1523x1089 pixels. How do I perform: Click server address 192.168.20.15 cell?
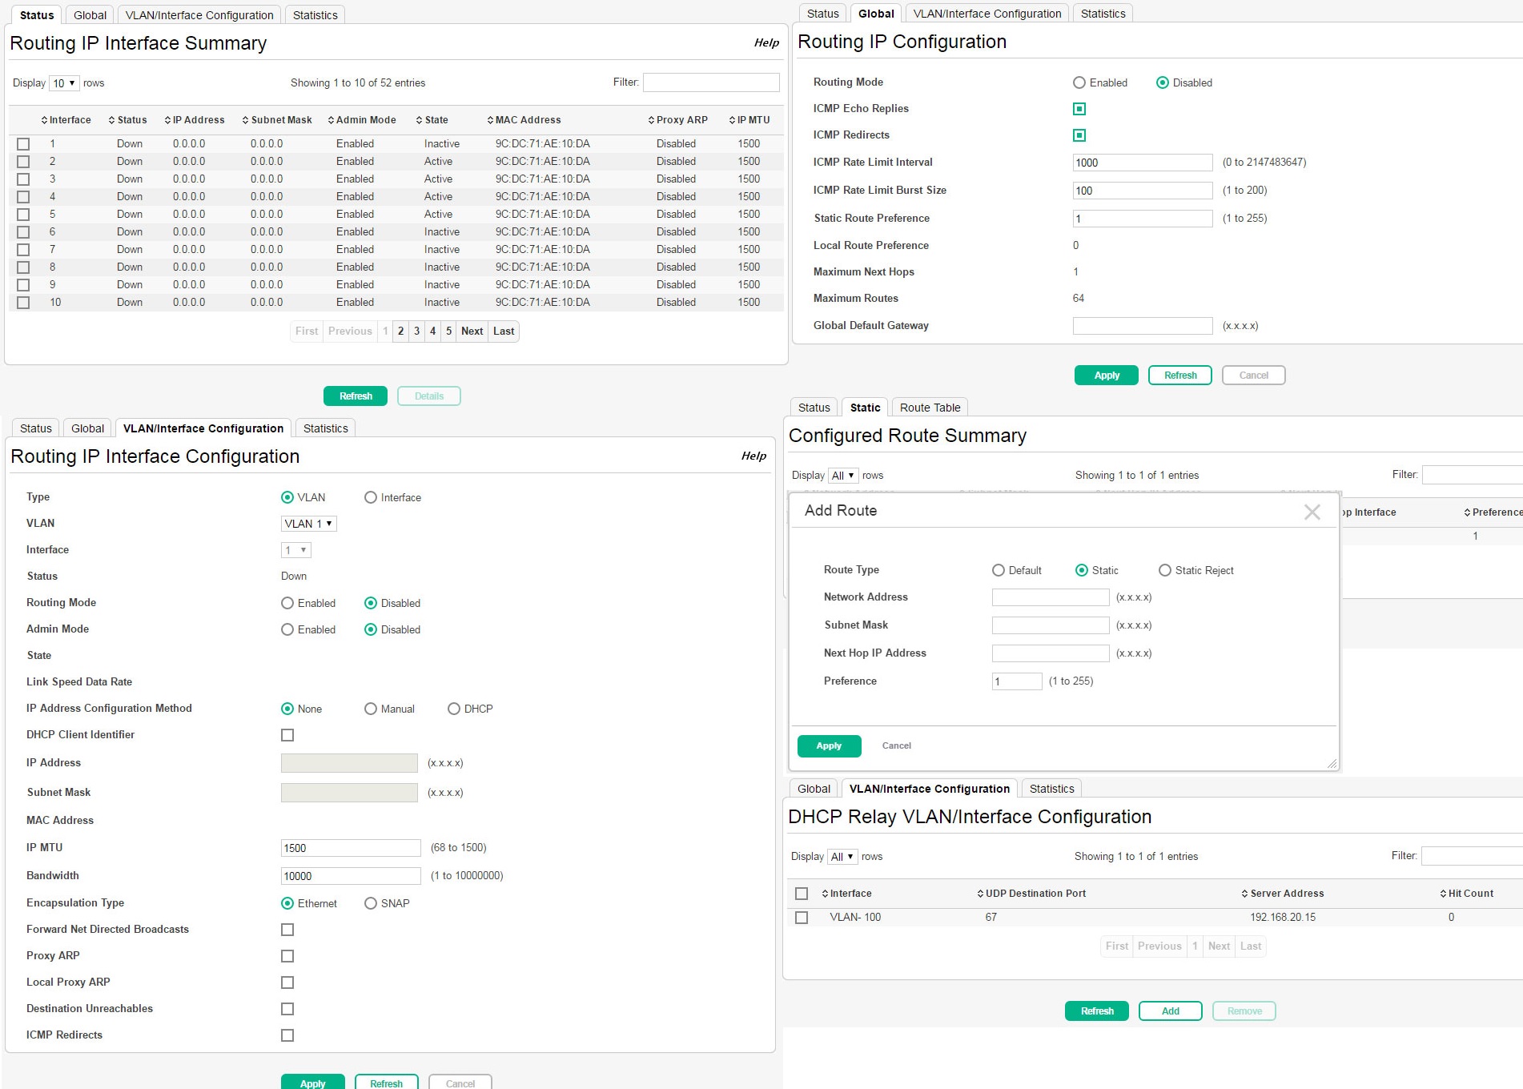click(1283, 918)
